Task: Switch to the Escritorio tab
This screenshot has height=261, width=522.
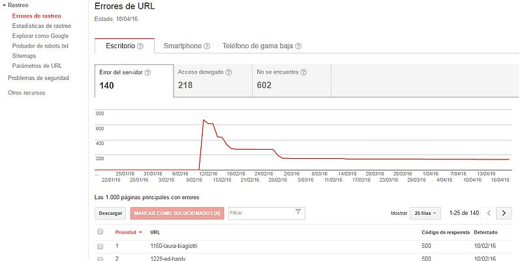Action: (x=125, y=46)
